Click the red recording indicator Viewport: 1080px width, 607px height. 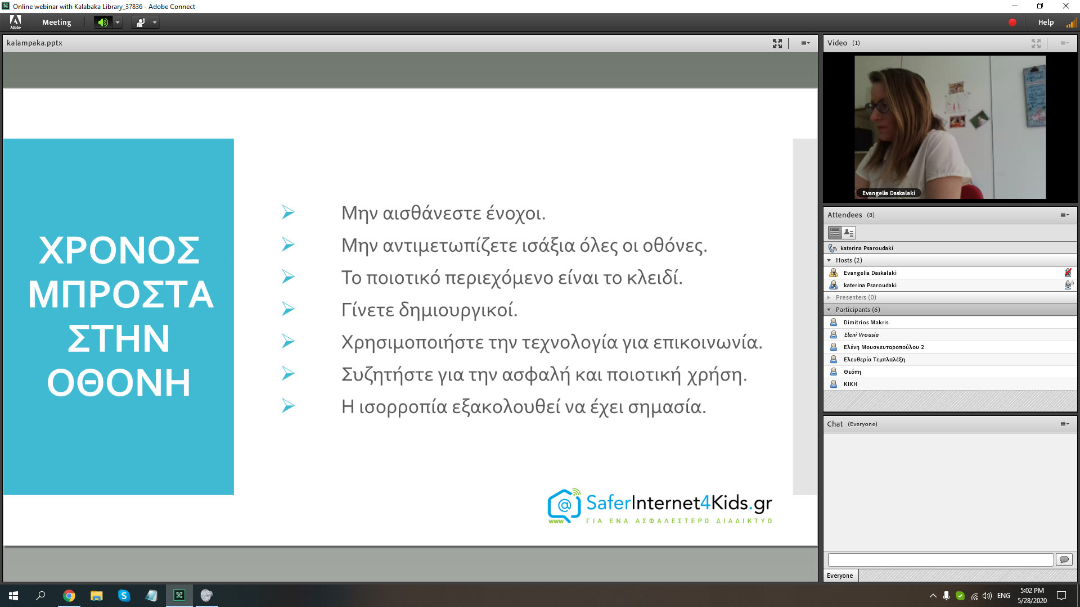[x=1012, y=22]
